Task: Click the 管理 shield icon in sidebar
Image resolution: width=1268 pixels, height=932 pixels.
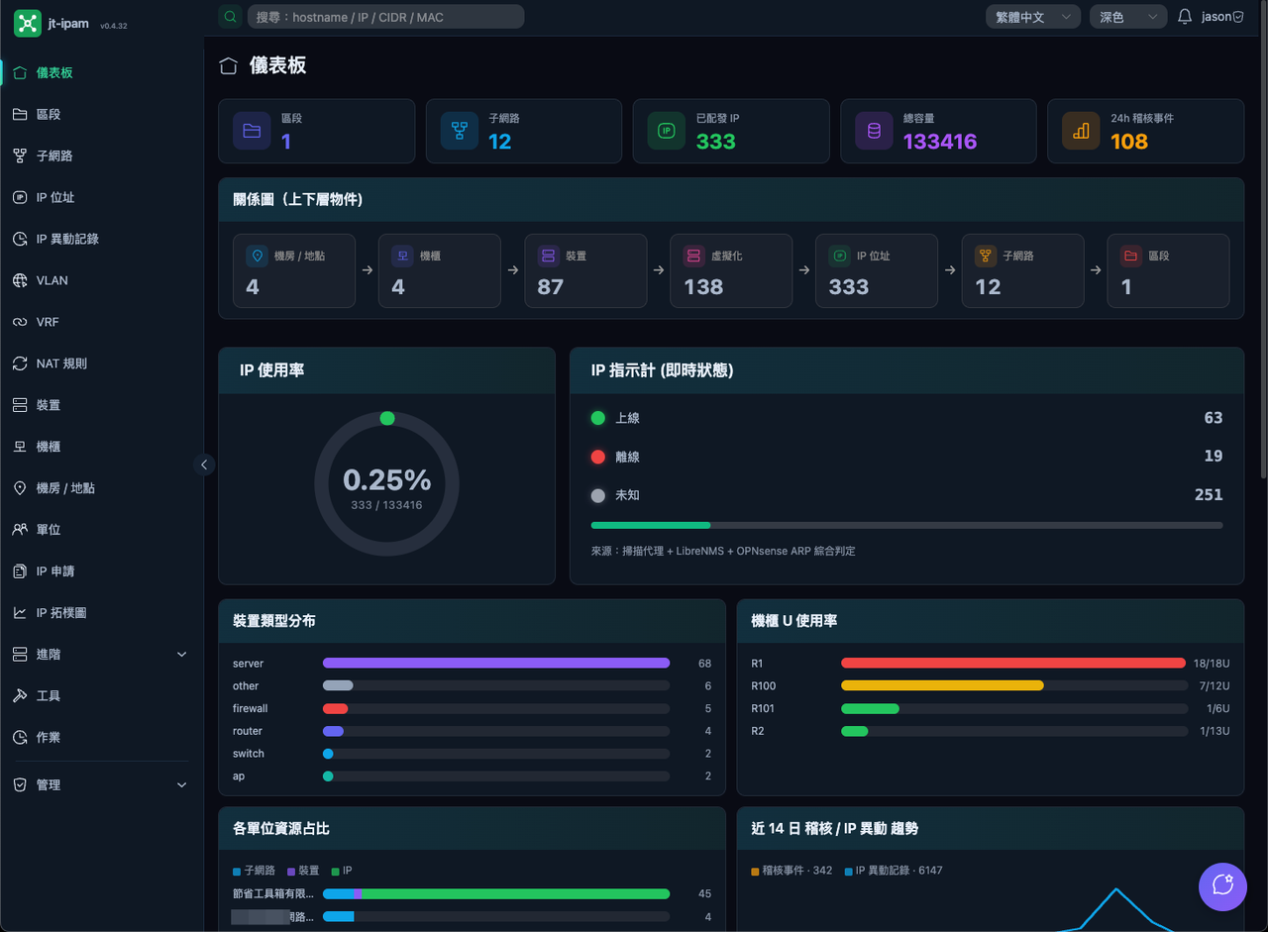Action: click(x=20, y=784)
